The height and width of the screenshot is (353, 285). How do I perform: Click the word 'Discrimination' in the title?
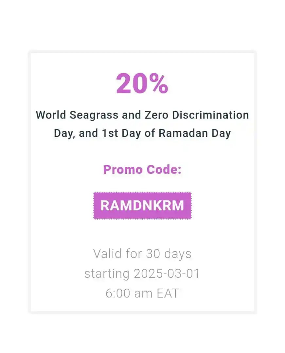pyautogui.click(x=211, y=115)
